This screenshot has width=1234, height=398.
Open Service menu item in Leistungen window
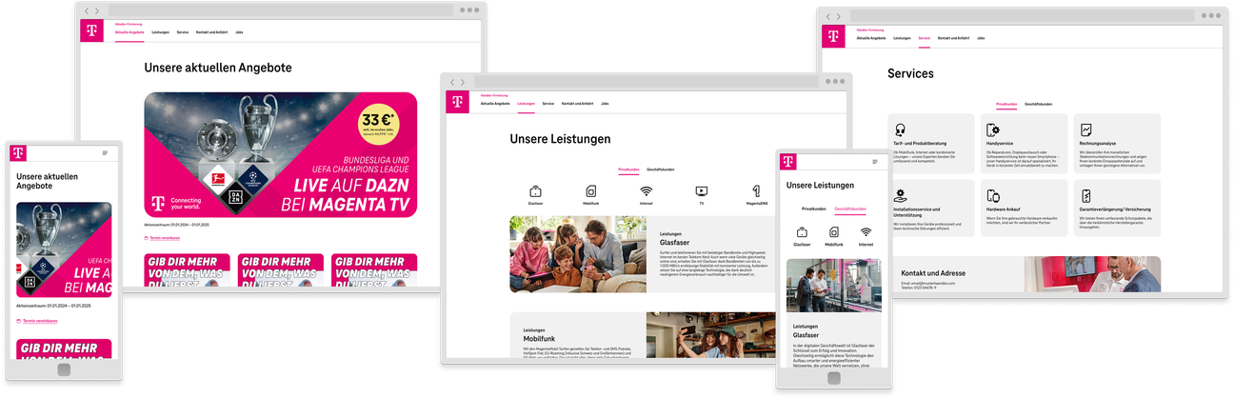tap(548, 103)
